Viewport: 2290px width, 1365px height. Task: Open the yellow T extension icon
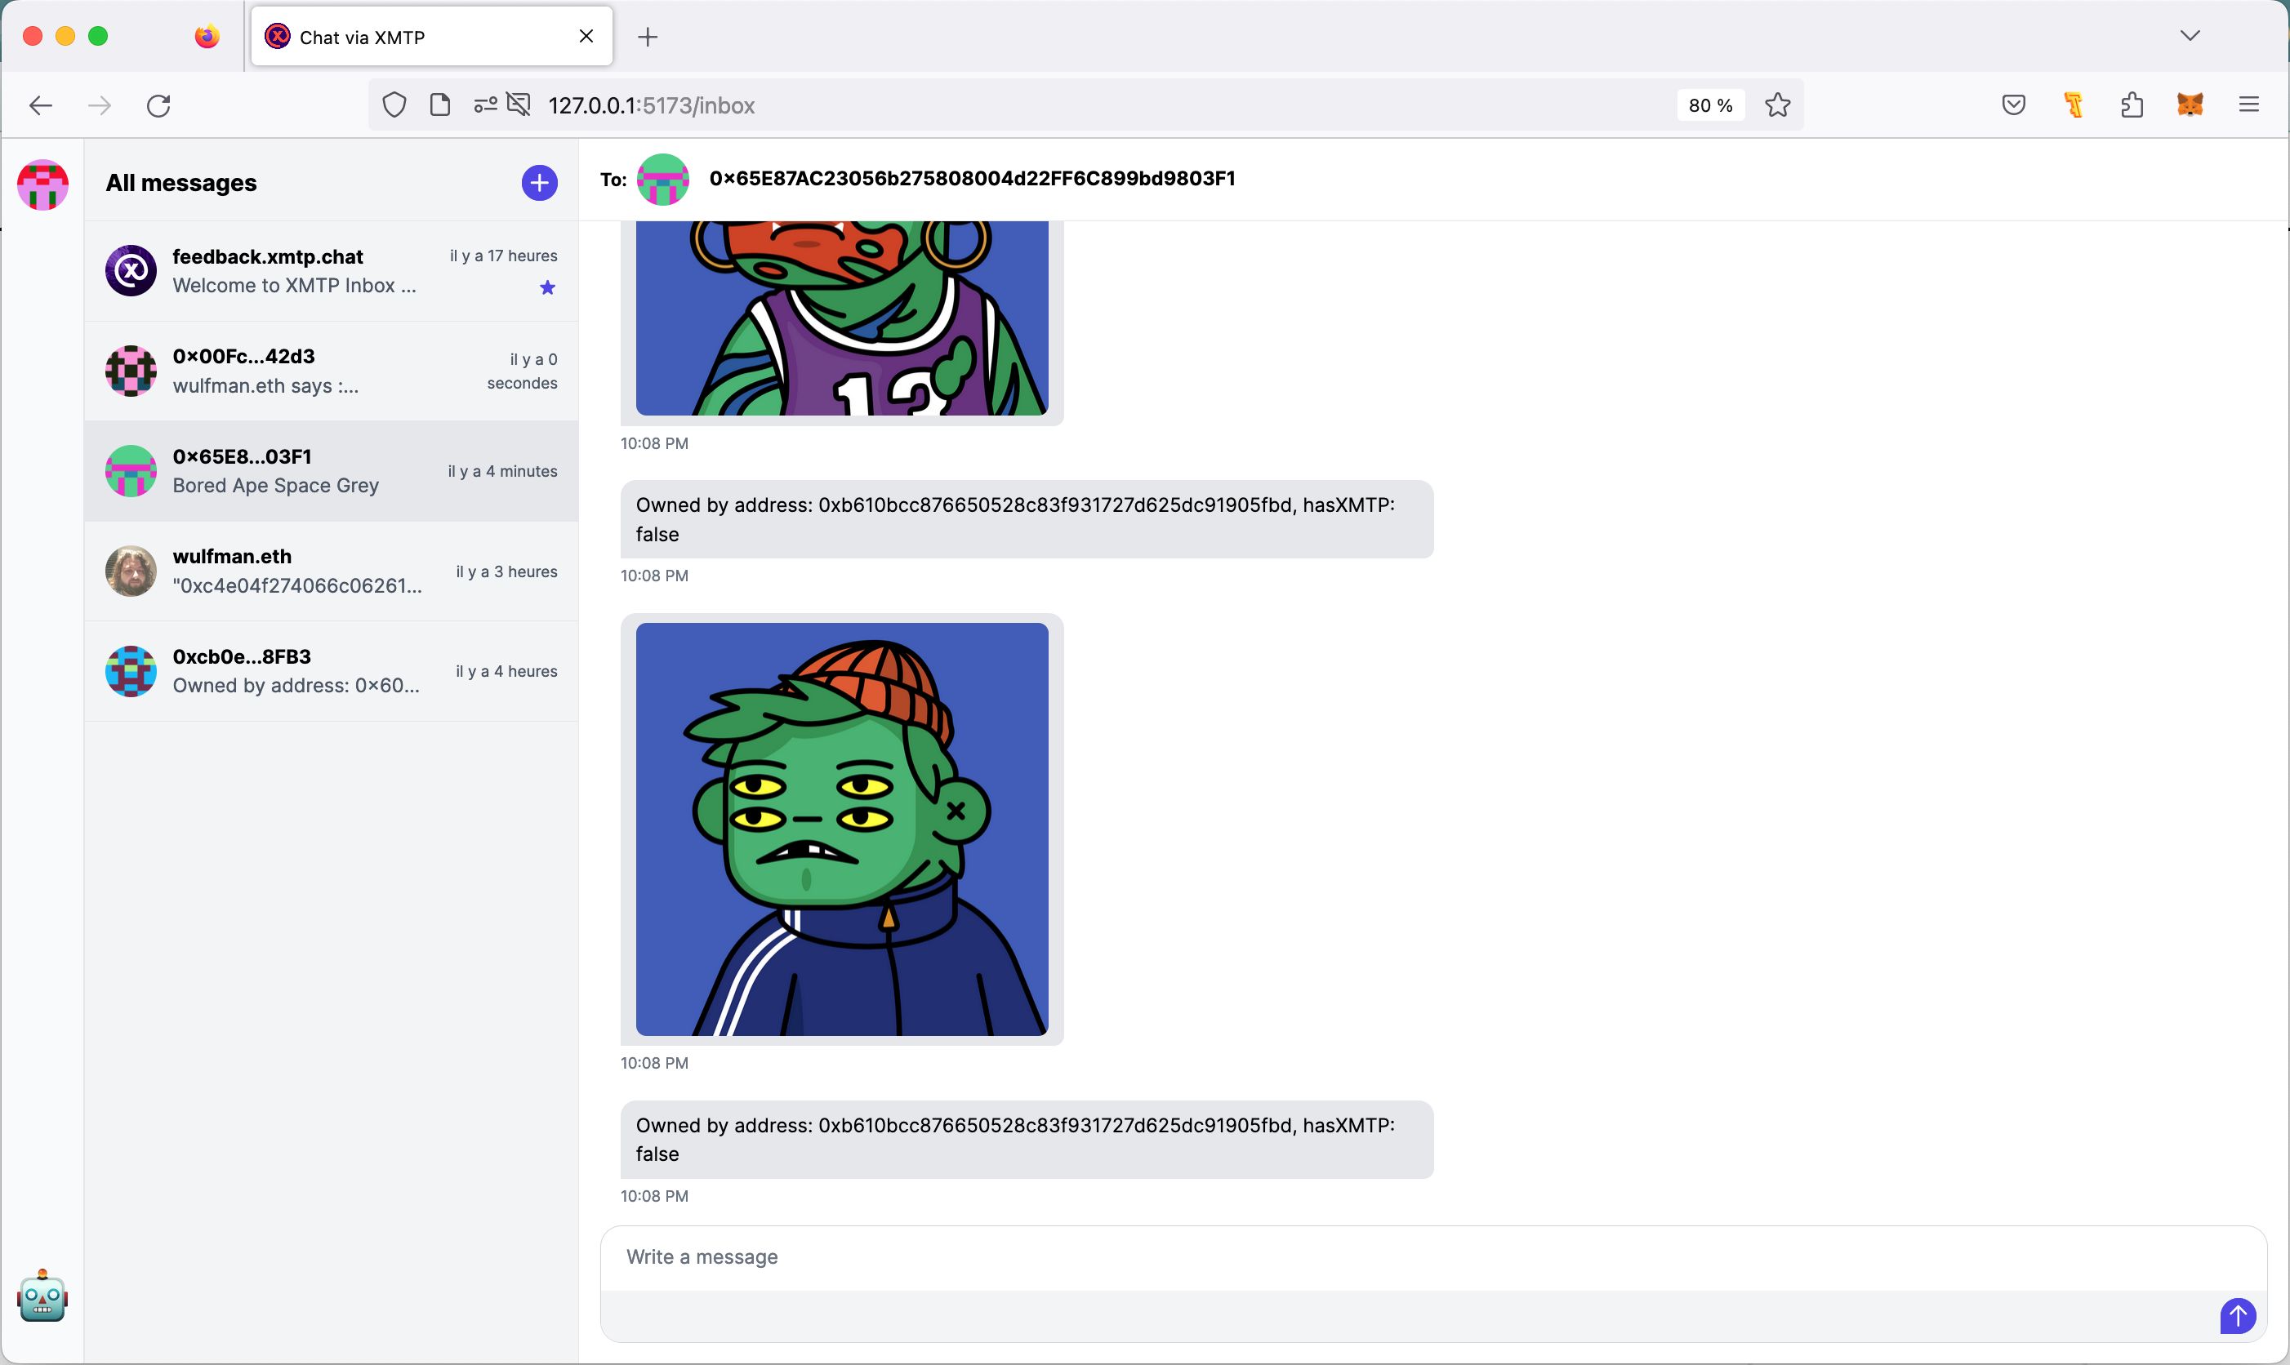[2073, 106]
